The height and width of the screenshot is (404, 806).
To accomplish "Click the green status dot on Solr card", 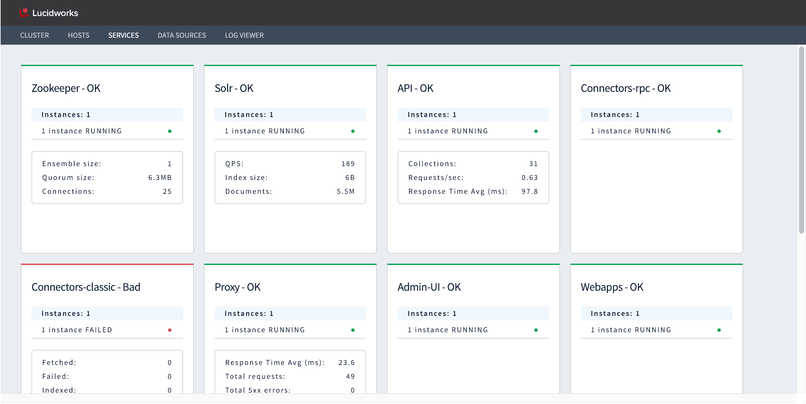I will 353,131.
